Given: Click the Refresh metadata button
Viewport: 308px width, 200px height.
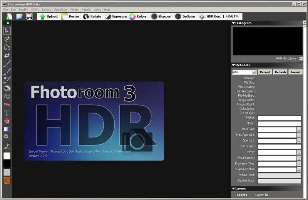Looking at the screenshot, I should click(x=280, y=72).
